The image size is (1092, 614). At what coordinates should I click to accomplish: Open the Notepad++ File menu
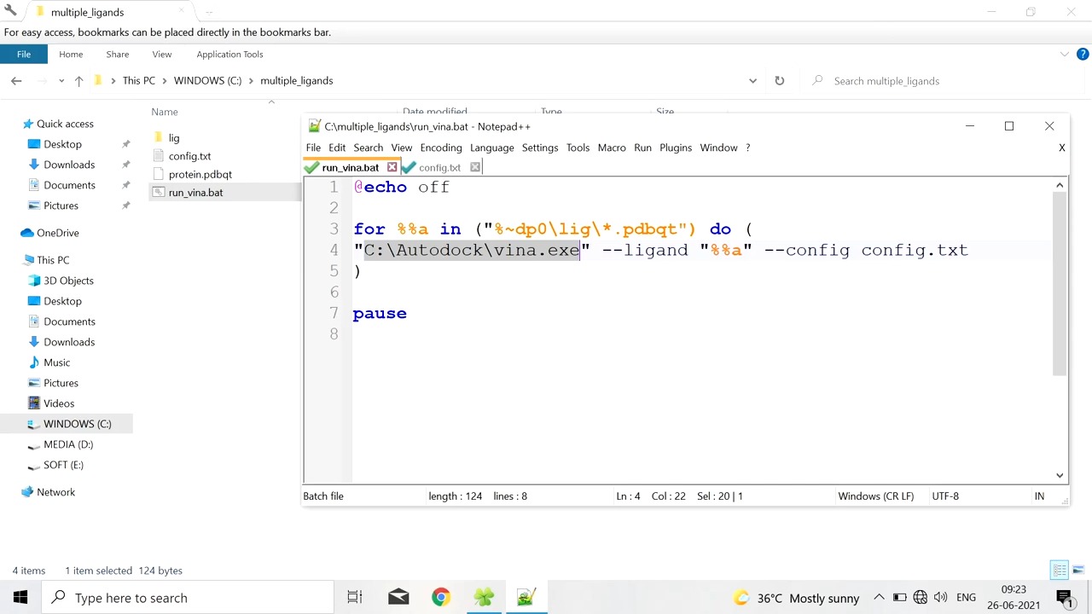313,148
